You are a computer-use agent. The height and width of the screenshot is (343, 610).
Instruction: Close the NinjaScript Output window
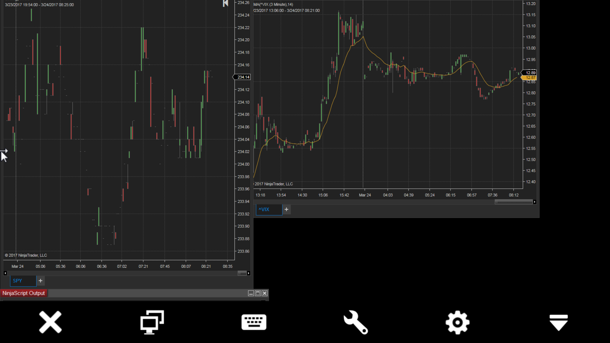[265, 293]
